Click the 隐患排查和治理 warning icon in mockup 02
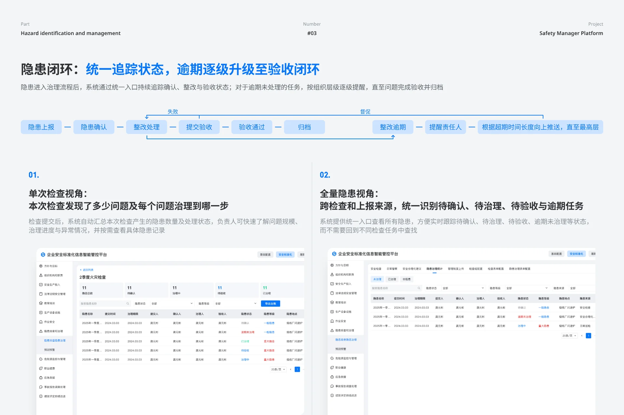 click(332, 330)
